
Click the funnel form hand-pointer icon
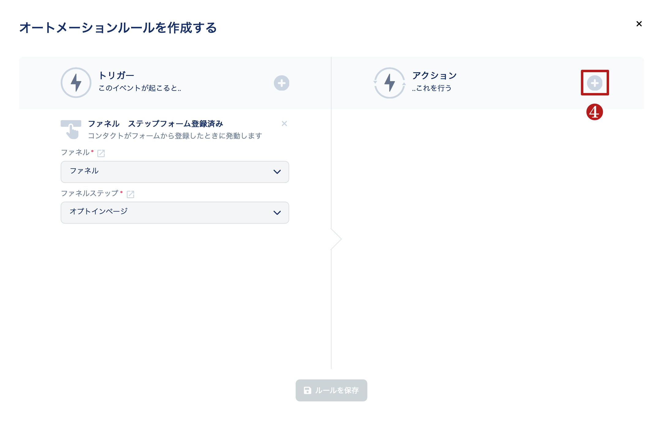[x=71, y=129]
